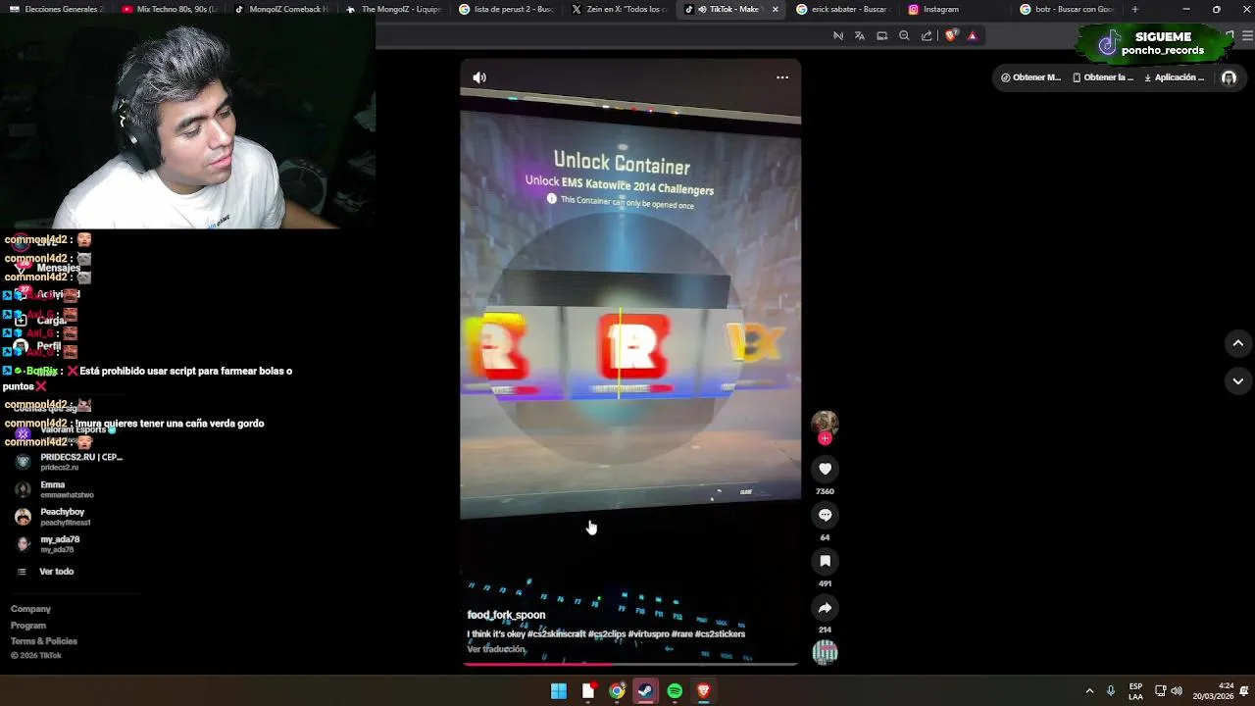The width and height of the screenshot is (1255, 706).
Task: Switch to the 'botr - Buscar con Google' tab
Action: pos(1067,9)
